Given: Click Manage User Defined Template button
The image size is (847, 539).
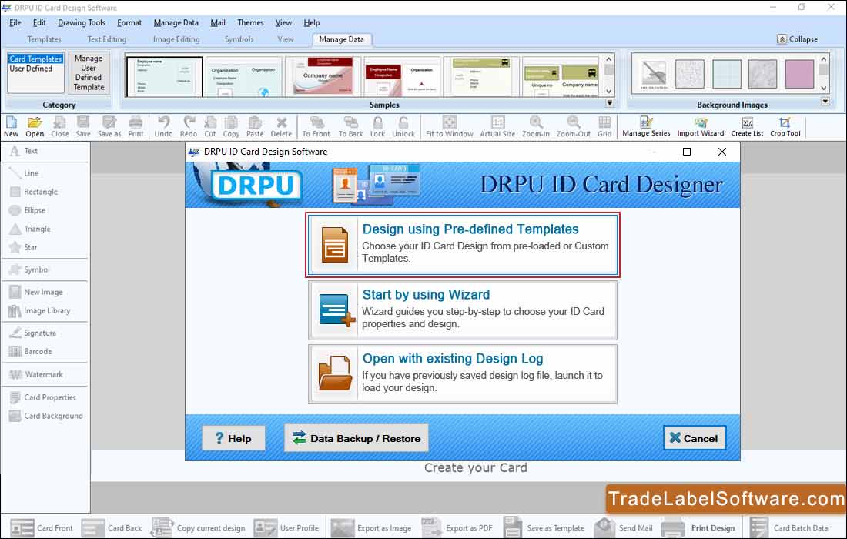Looking at the screenshot, I should [89, 73].
